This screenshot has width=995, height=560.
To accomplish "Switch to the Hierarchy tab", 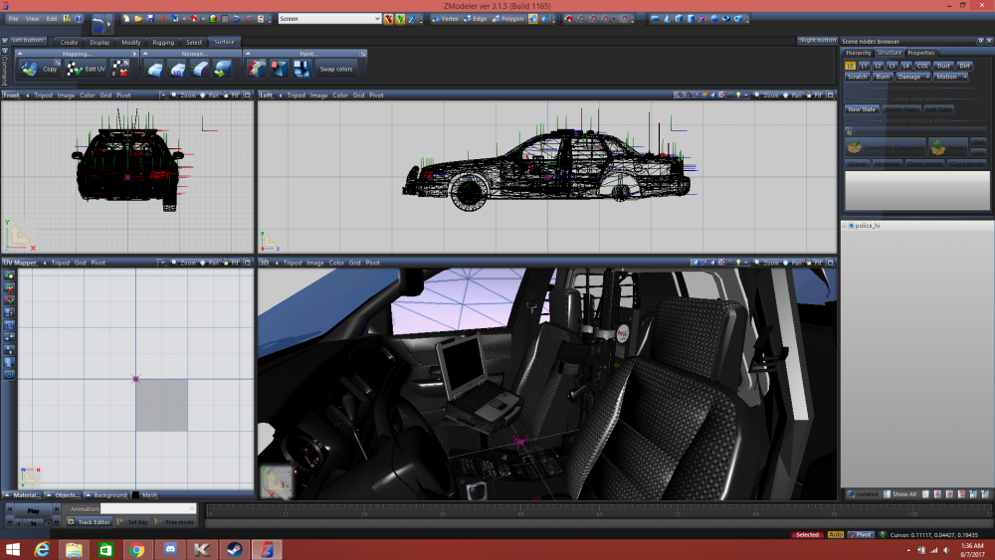I will point(858,53).
